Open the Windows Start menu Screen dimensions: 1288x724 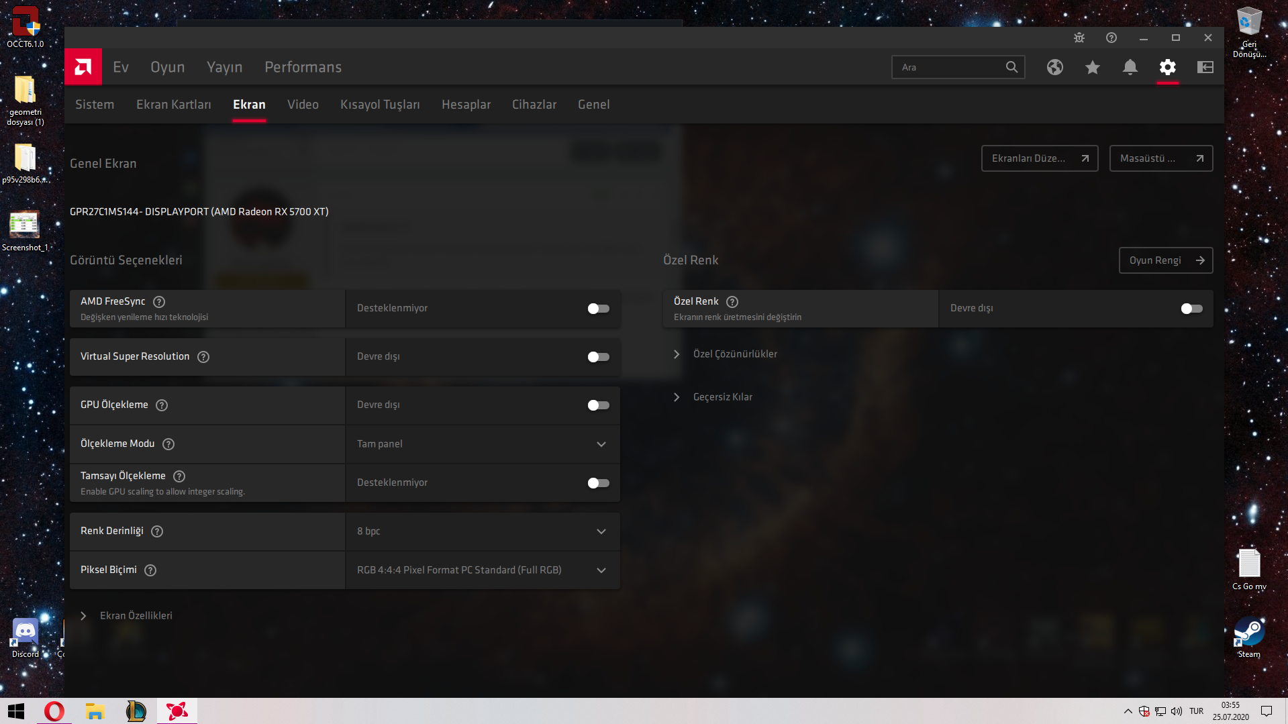16,711
